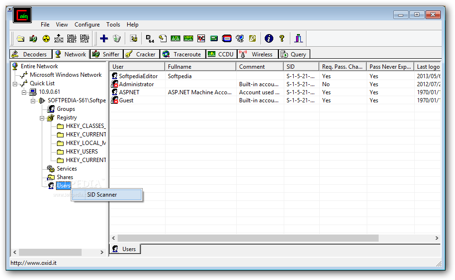Screen dimensions: 455x280
Task: Click the red-blue RSA token calculator icon
Action: 227,38
